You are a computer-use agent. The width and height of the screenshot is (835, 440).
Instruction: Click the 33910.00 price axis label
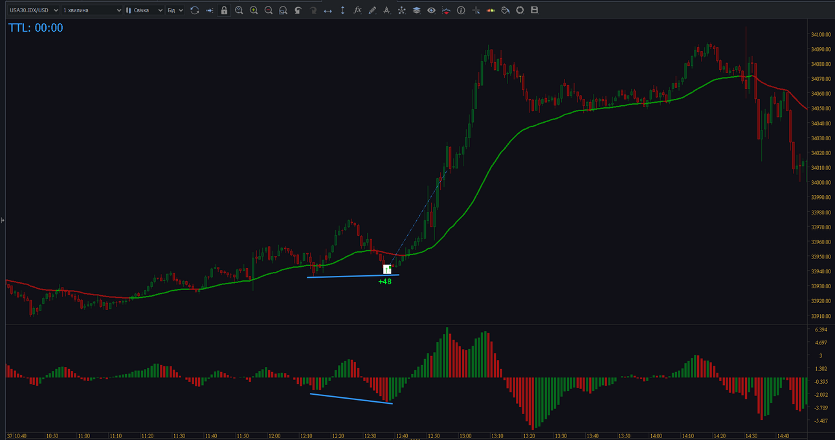click(x=821, y=316)
